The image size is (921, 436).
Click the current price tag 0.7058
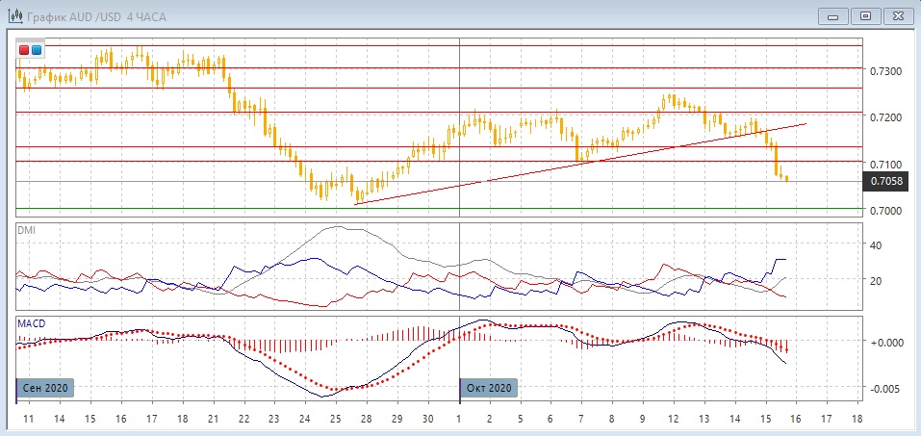point(885,180)
